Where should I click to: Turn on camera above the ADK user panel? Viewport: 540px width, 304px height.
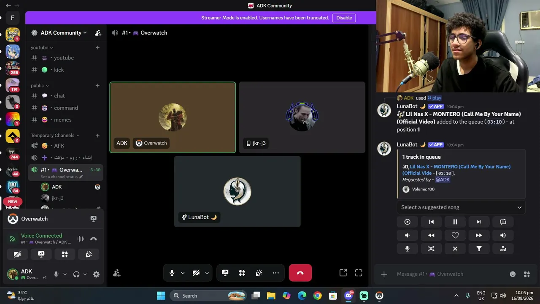pos(17,254)
